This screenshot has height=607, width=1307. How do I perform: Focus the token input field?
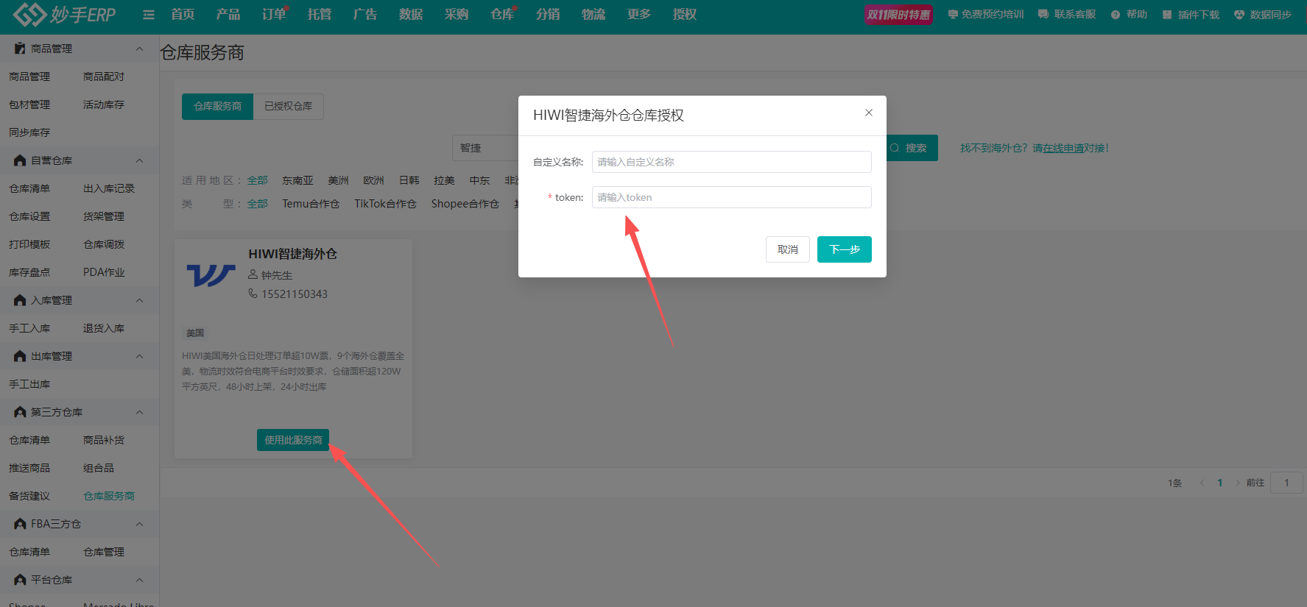(x=732, y=197)
